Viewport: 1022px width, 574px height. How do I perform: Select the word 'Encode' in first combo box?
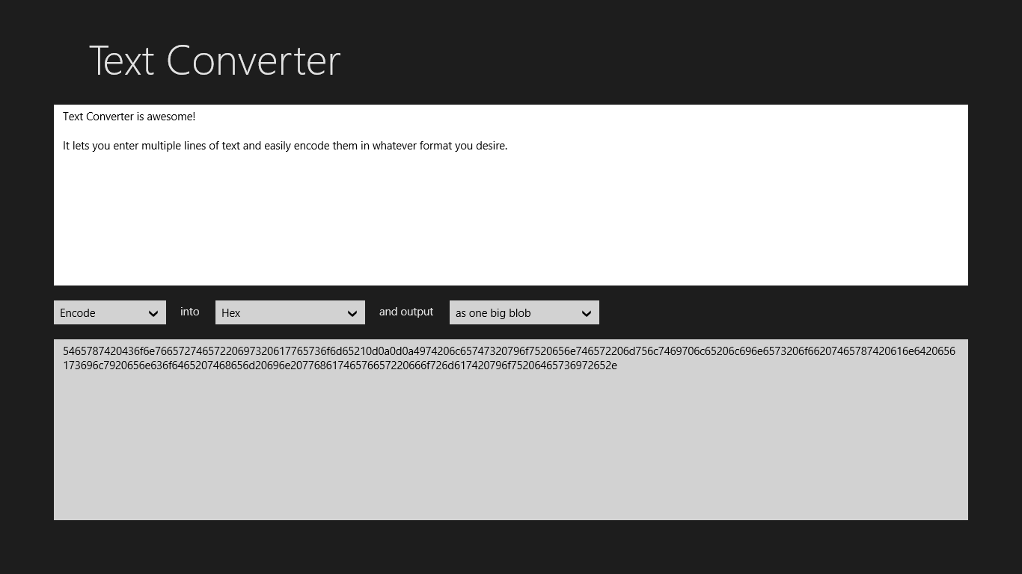[78, 313]
